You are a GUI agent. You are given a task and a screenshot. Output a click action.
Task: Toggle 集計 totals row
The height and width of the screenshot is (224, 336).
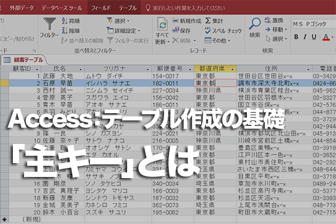pyautogui.click(x=214, y=21)
